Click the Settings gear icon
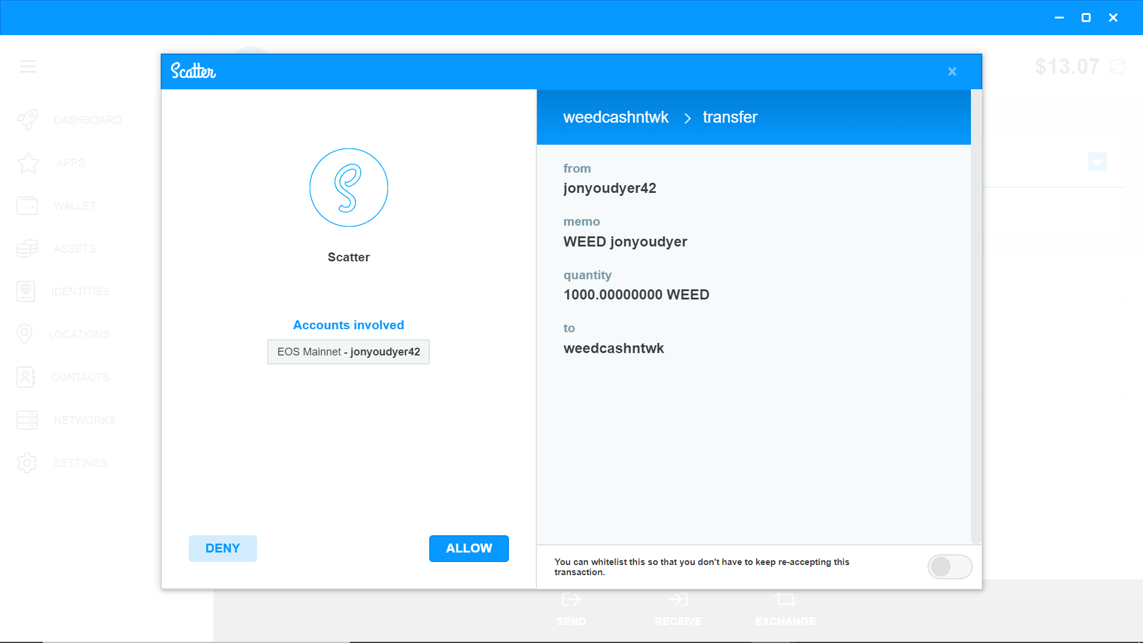 coord(27,463)
